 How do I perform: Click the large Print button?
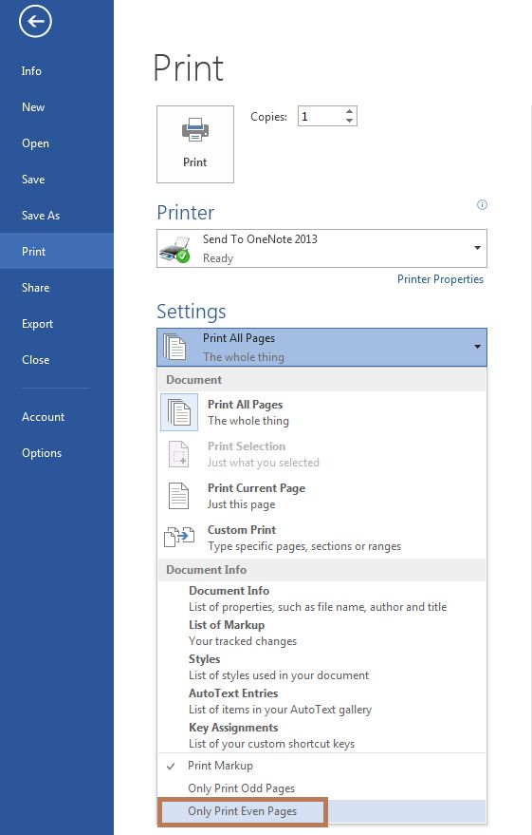195,144
